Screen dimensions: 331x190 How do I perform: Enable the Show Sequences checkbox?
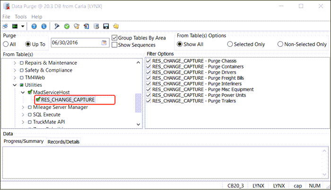(115, 45)
